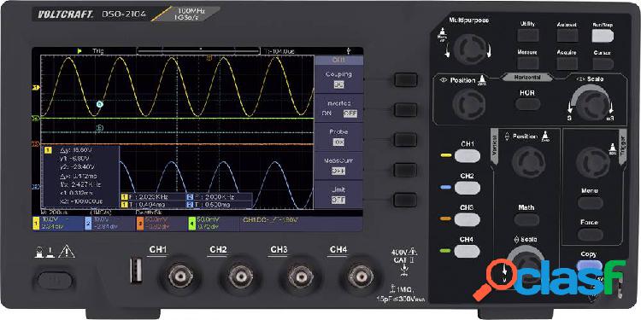Viewport: 641px width, 320px height.
Task: Click the green CH4 indicator LED
Action: [445, 251]
